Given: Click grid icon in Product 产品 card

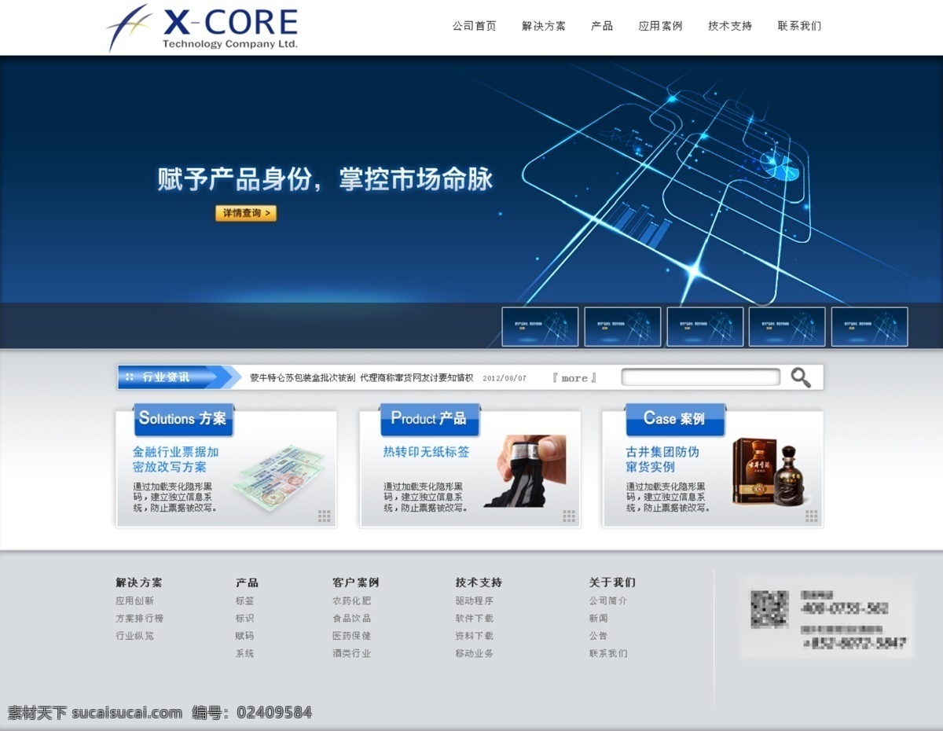Looking at the screenshot, I should click(569, 516).
